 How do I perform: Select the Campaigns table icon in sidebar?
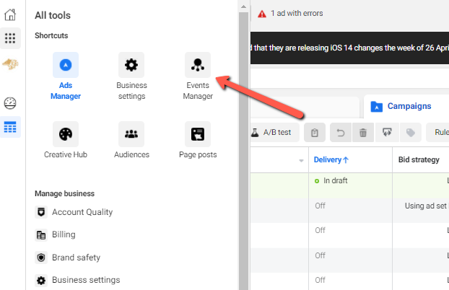(x=10, y=127)
